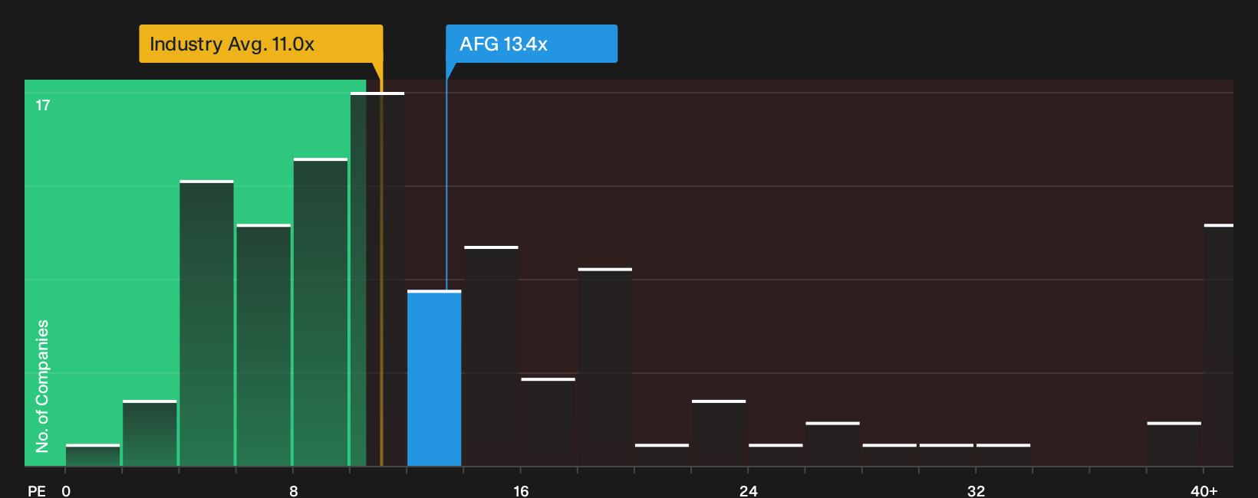1258x498 pixels.
Task: Click the y-axis value 17
Action: pos(43,106)
